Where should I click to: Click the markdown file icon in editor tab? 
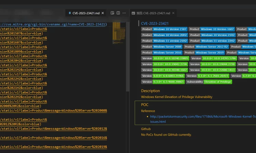pos(70,13)
